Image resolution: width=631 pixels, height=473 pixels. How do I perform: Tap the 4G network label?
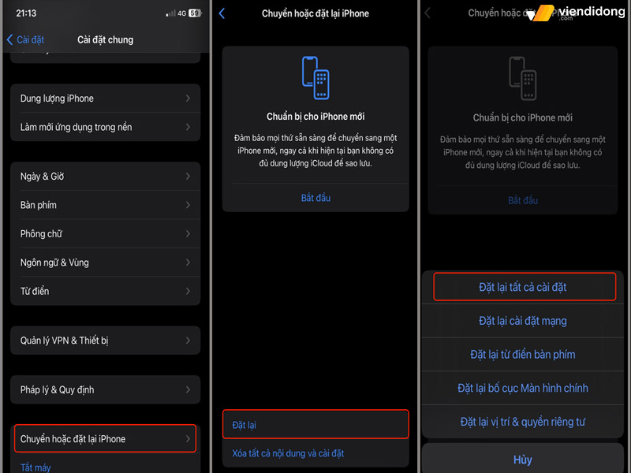182,13
